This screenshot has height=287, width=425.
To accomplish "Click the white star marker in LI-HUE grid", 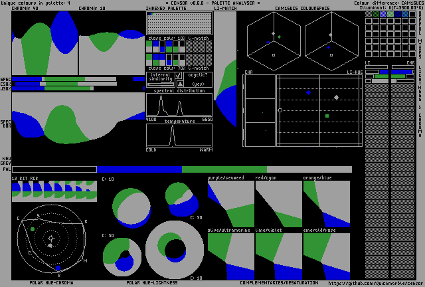I will (336, 98).
